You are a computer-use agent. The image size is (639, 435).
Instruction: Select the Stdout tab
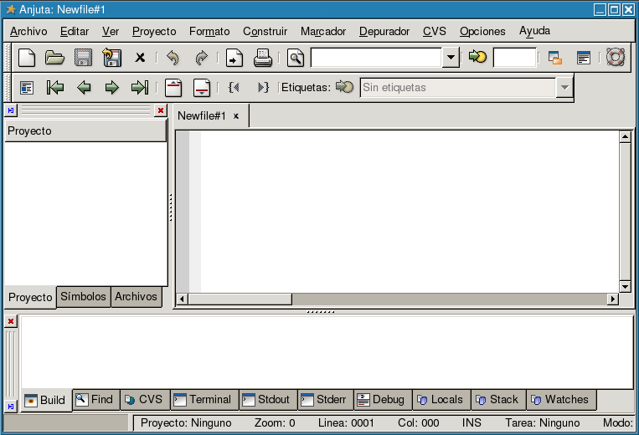point(269,400)
